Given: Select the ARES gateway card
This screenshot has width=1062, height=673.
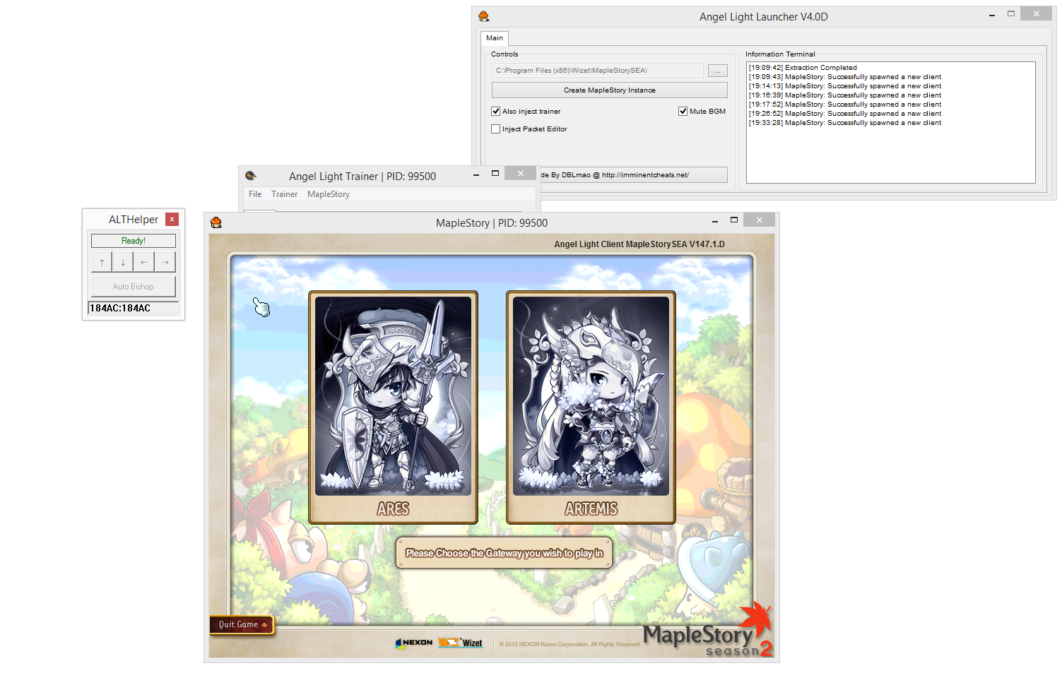Looking at the screenshot, I should 393,407.
